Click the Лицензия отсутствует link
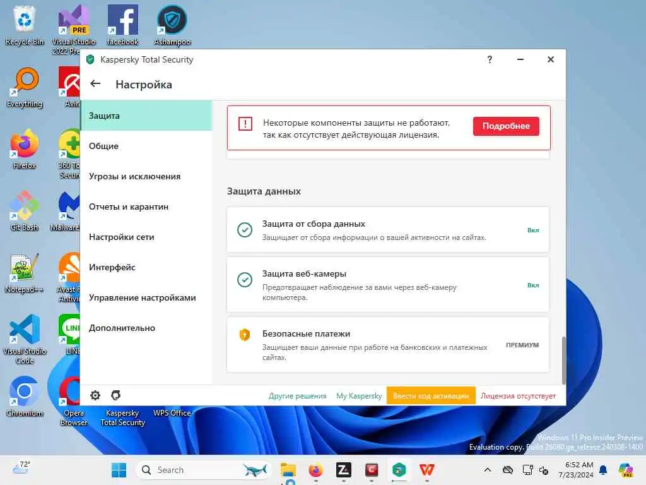646x485 pixels. 519,395
